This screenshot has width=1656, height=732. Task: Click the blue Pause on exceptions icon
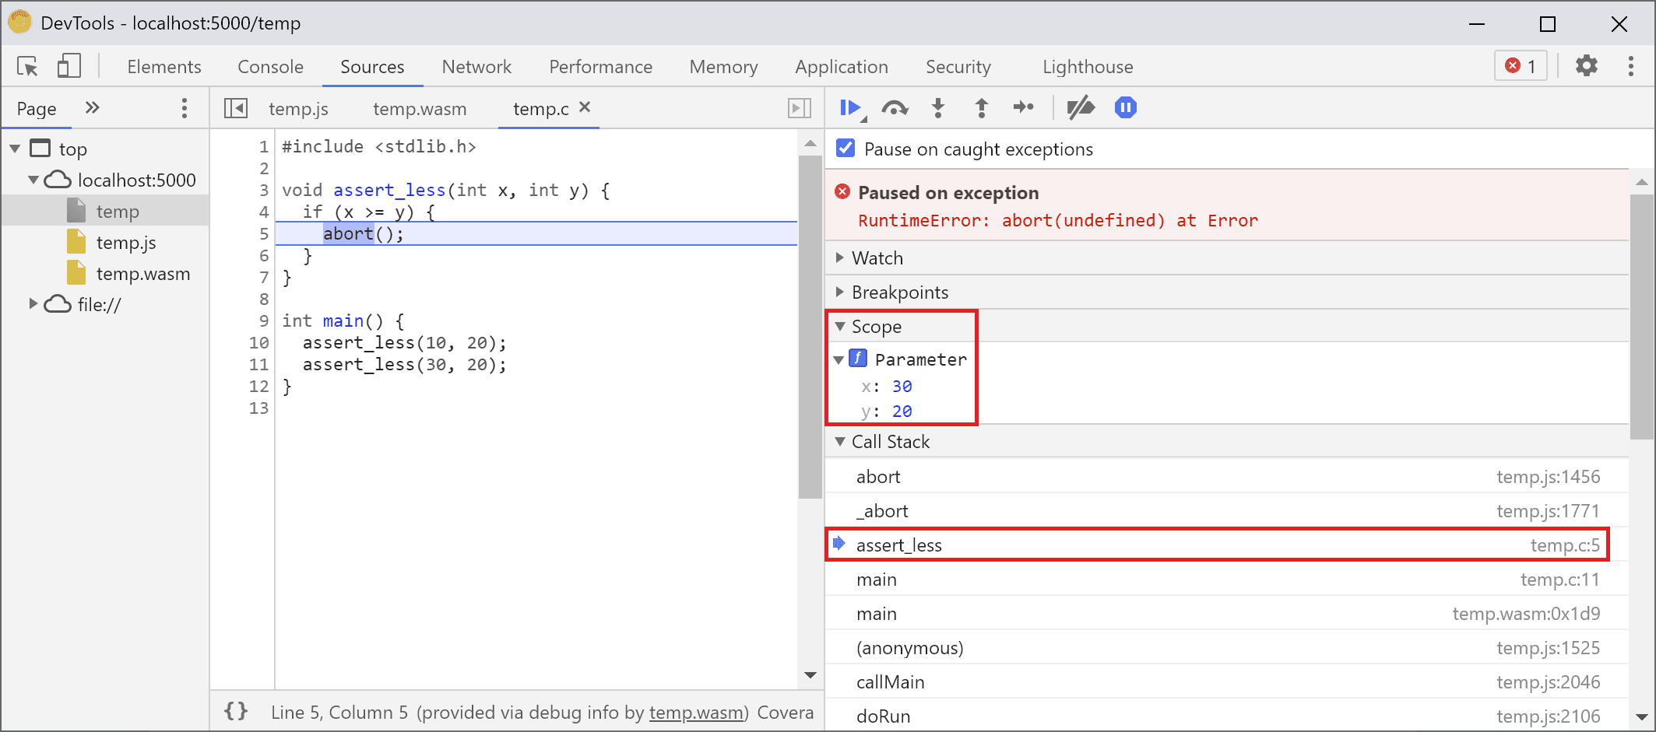click(1124, 108)
